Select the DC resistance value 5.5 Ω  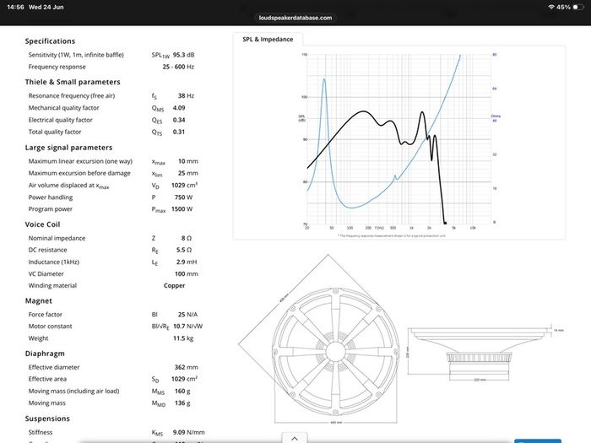[x=184, y=250]
